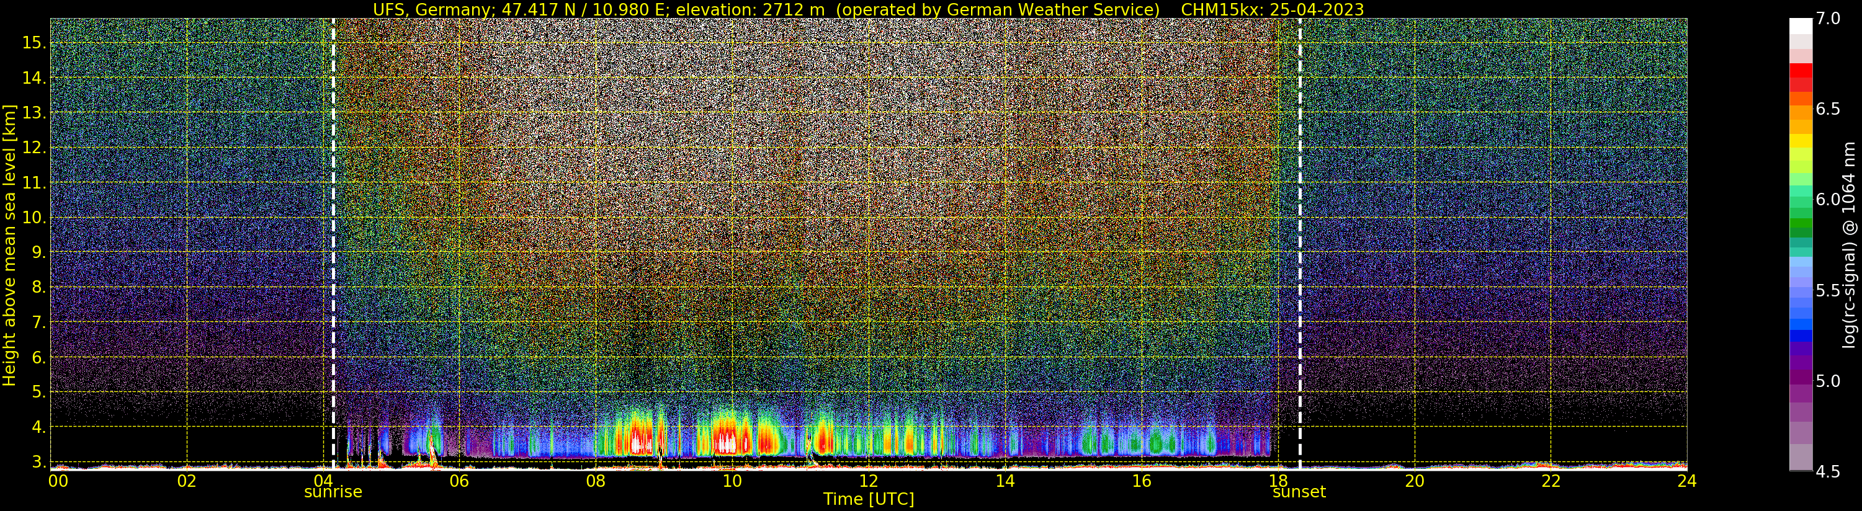The height and width of the screenshot is (511, 1862).
Task: Select the '6.' height tick label
Action: [x=38, y=357]
